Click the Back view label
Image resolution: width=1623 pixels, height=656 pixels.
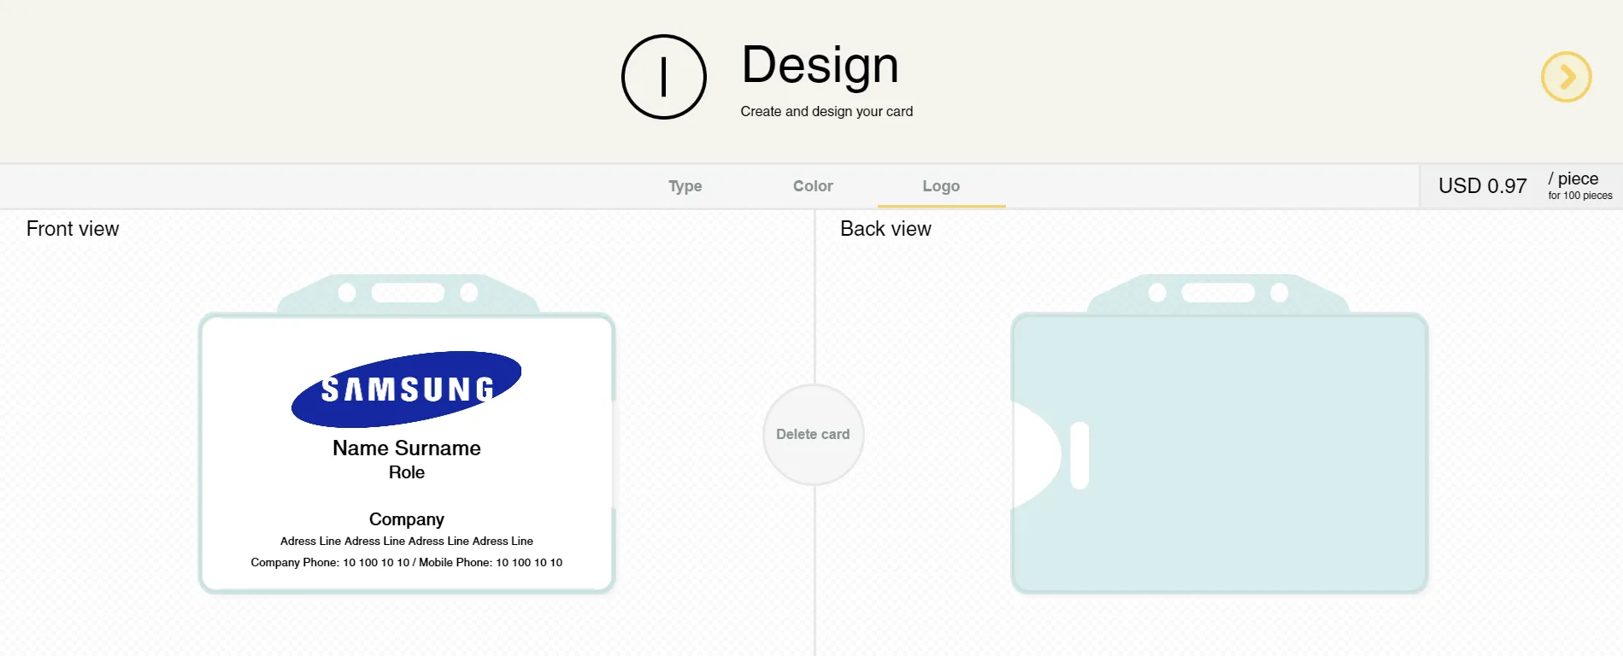pos(885,229)
